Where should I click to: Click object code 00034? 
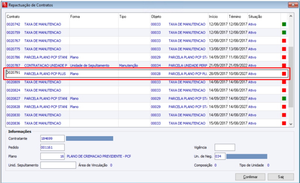pos(156,65)
